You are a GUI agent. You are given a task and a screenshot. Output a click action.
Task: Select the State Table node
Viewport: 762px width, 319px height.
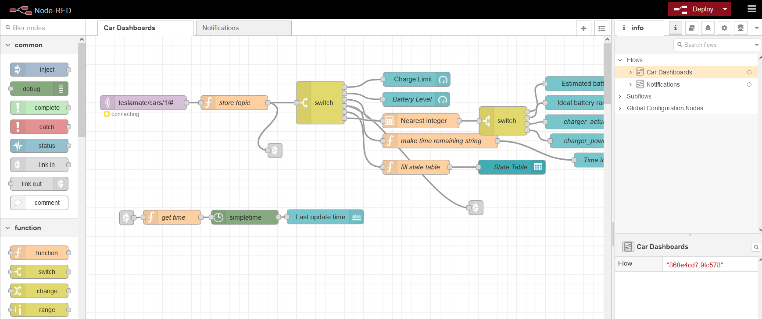click(510, 167)
